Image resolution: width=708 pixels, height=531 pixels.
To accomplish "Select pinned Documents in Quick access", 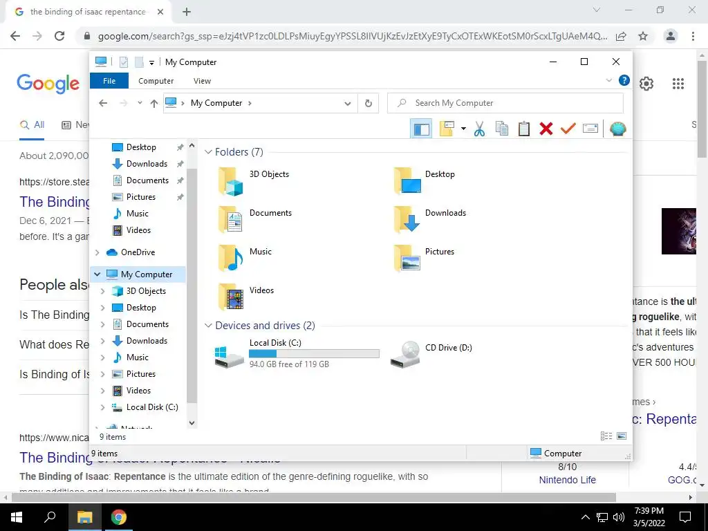I will point(147,180).
